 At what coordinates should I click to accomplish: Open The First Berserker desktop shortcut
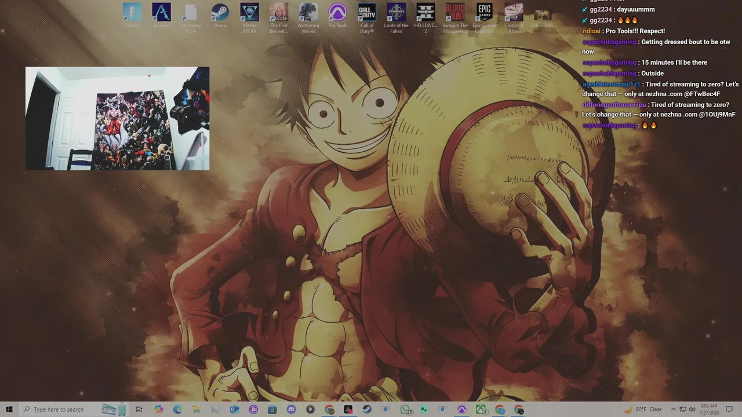tap(279, 19)
